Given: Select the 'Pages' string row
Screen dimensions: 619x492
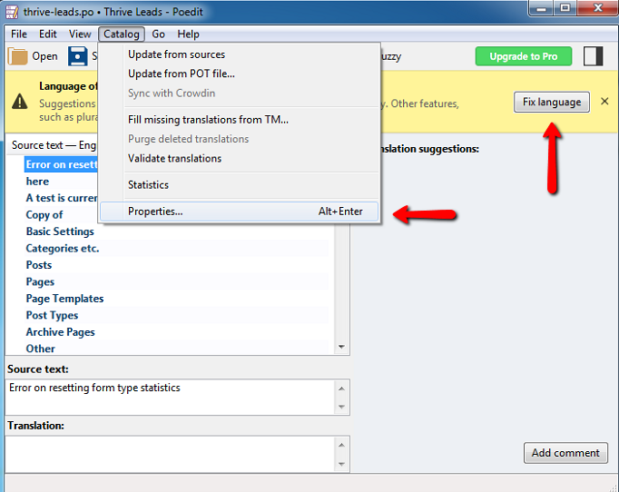Looking at the screenshot, I should point(176,282).
